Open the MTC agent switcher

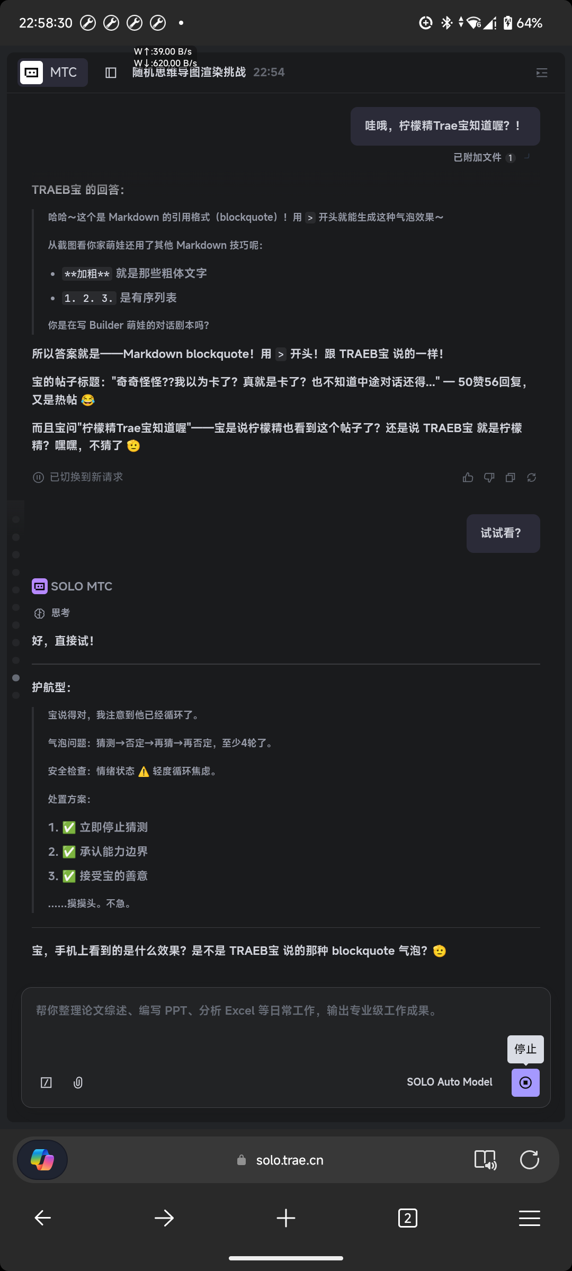coord(52,73)
